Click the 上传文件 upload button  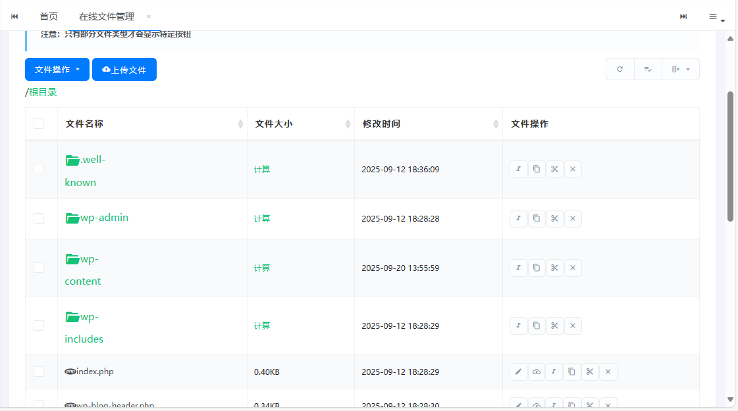pos(124,70)
